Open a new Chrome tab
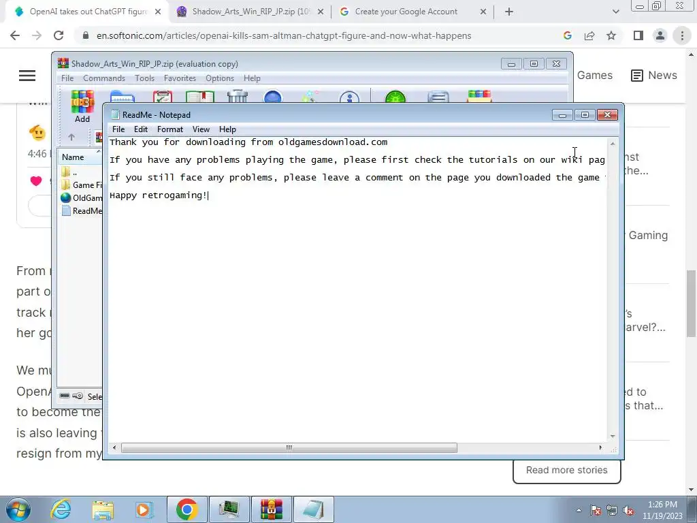Viewport: 697px width, 523px height. coord(509,12)
